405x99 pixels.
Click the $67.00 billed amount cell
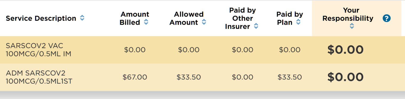[135, 77]
